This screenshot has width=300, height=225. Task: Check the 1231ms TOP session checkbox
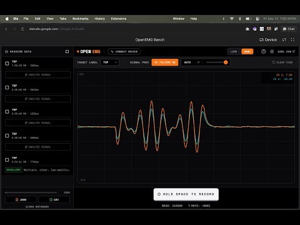(7, 112)
